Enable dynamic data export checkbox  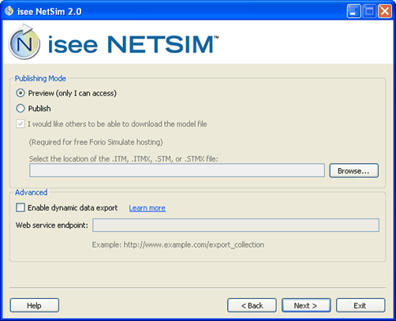[21, 207]
